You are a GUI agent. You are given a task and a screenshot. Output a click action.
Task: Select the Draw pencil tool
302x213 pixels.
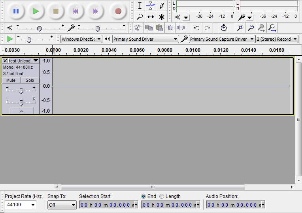(162, 6)
